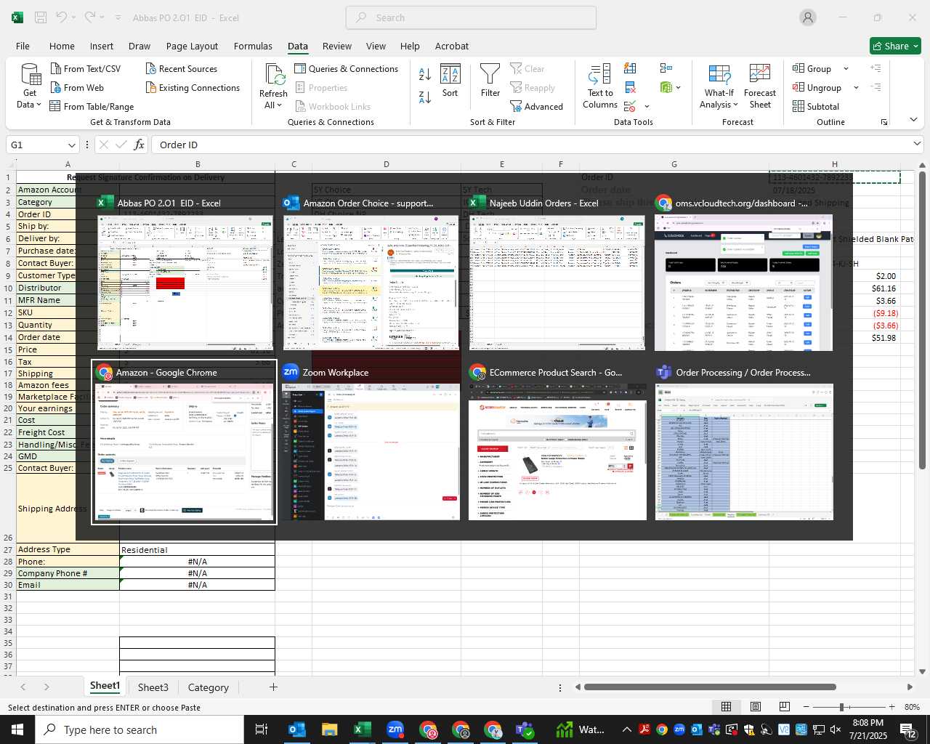
Task: Run Flash Fill
Action: click(630, 68)
